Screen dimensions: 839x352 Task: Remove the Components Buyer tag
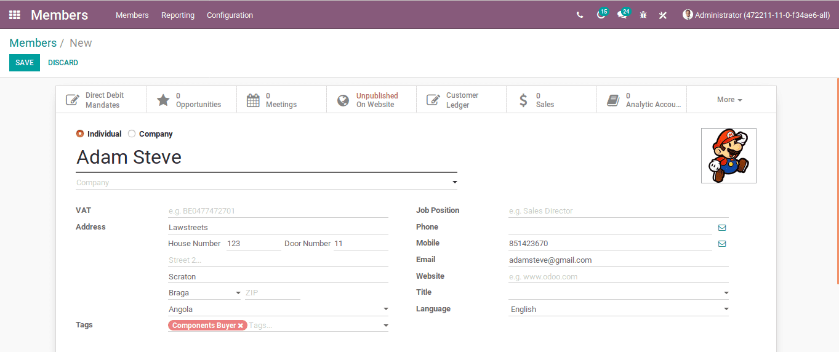(x=241, y=326)
